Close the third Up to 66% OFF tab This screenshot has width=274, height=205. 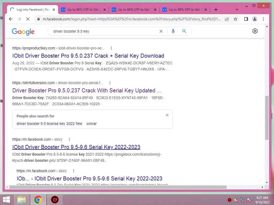[x=155, y=10]
